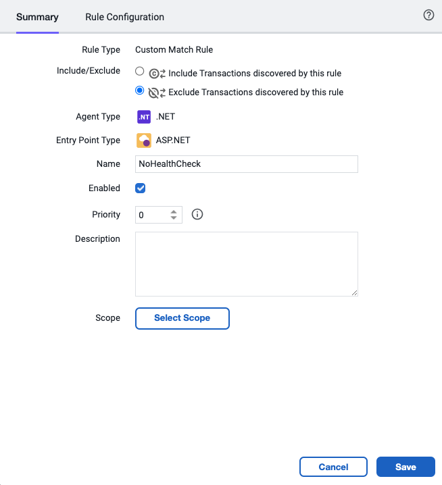Screen dimensions: 442x485
Task: Click the Name input field
Action: coord(247,164)
